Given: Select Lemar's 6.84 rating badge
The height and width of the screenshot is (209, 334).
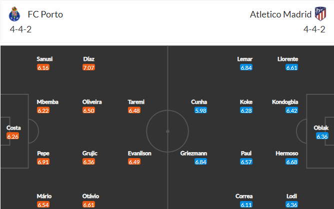Looking at the screenshot, I should point(246,67).
